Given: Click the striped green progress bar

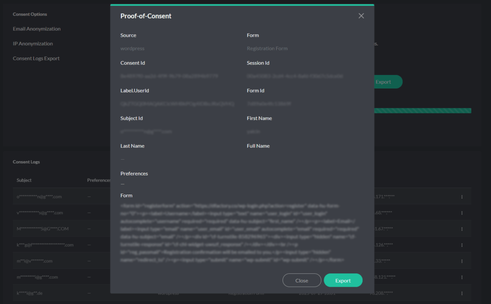Looking at the screenshot, I should 422,111.
